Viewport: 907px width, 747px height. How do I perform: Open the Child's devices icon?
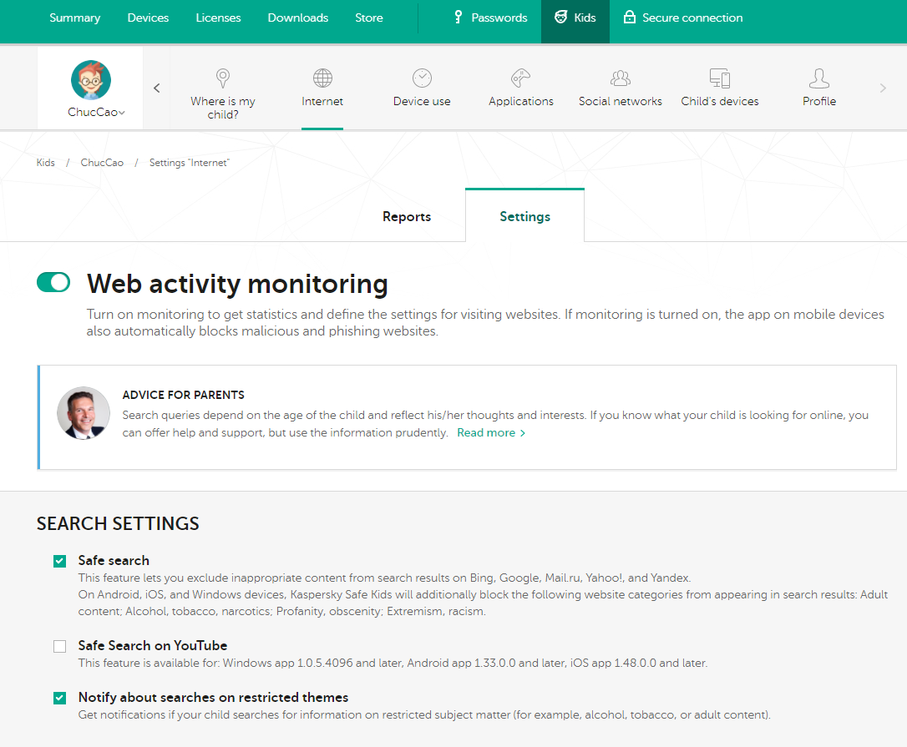click(x=720, y=78)
